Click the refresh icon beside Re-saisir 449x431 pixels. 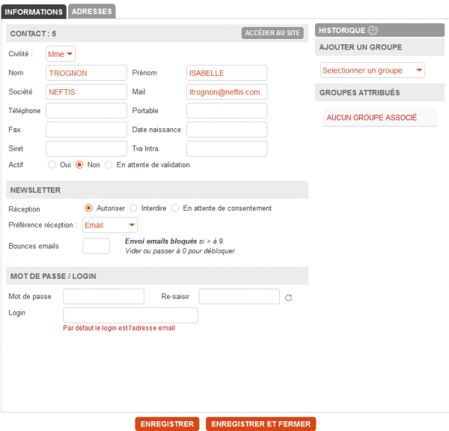click(x=289, y=298)
